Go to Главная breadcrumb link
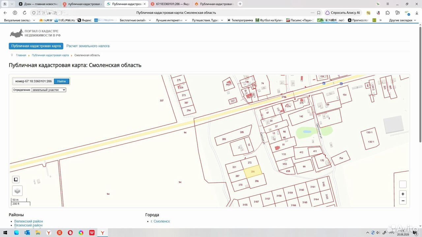This screenshot has width=422, height=237. coord(21,55)
